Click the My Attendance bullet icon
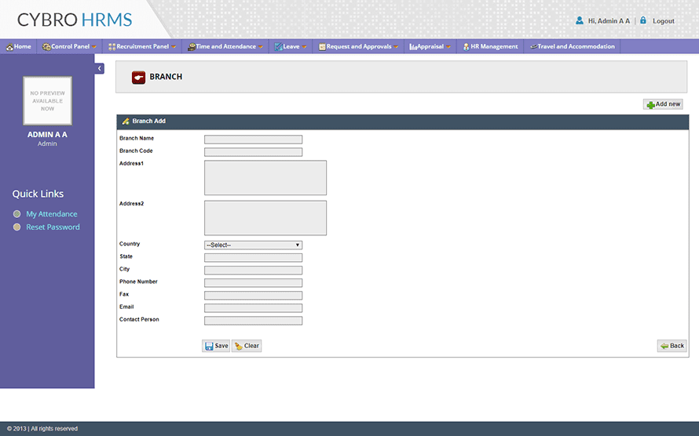The image size is (699, 436). (17, 214)
